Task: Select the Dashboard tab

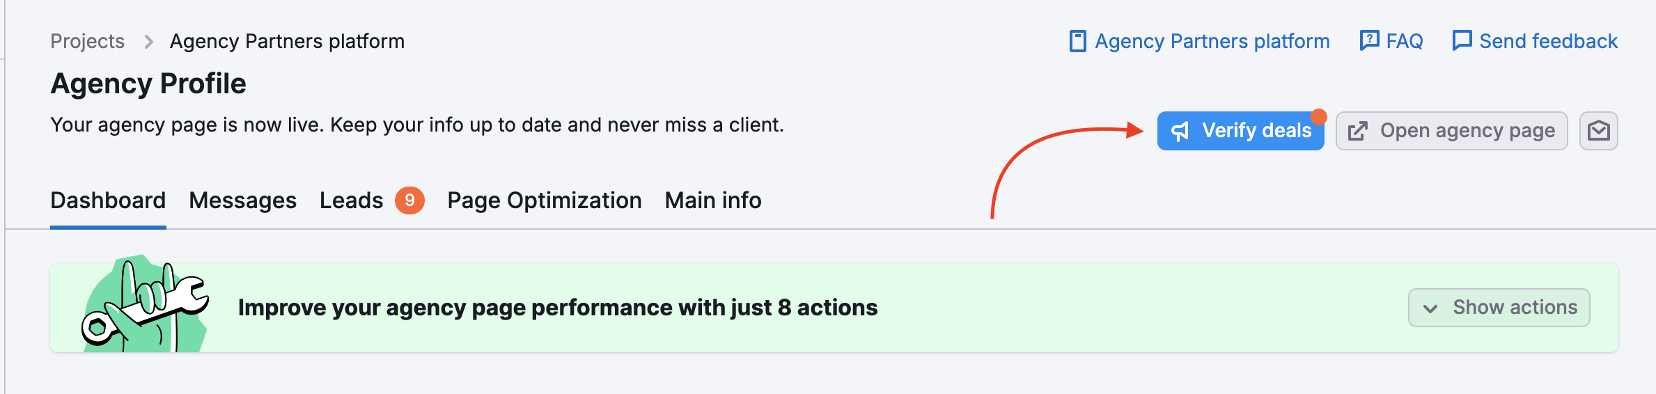Action: point(108,200)
